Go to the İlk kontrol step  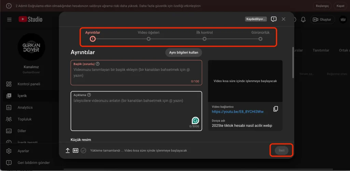[x=204, y=36]
